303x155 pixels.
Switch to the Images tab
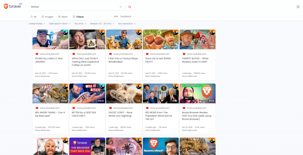(47, 17)
